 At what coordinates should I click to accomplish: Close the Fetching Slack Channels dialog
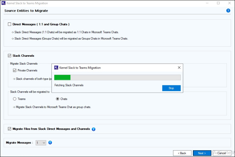[x=179, y=68]
